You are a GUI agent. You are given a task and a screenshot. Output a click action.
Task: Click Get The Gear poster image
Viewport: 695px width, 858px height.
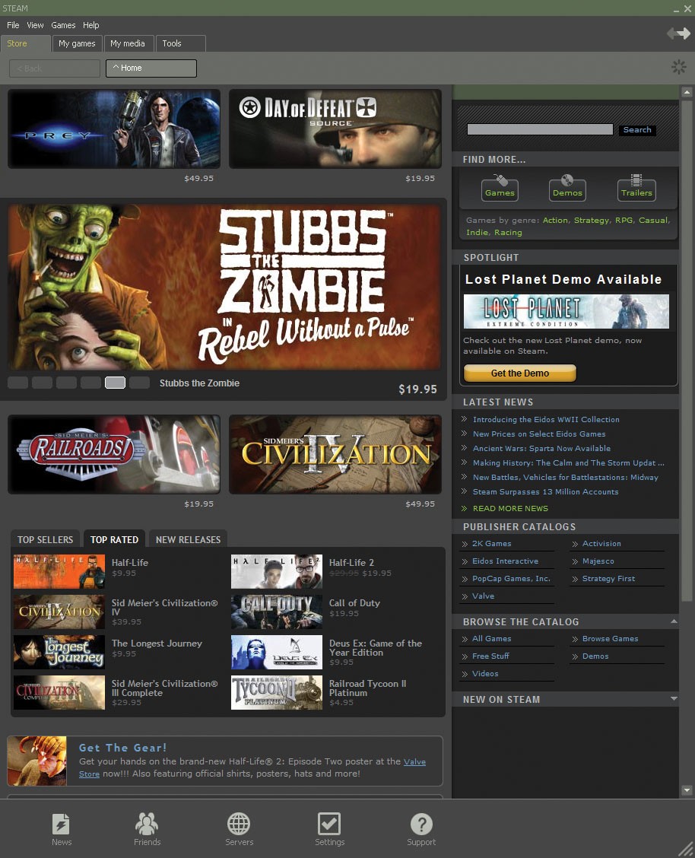coord(37,761)
